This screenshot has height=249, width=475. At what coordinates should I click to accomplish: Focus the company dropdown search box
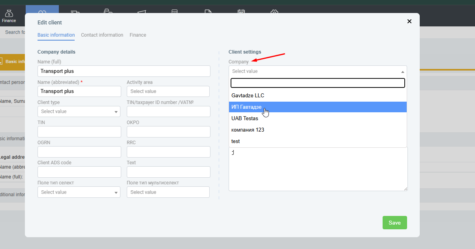click(x=317, y=83)
